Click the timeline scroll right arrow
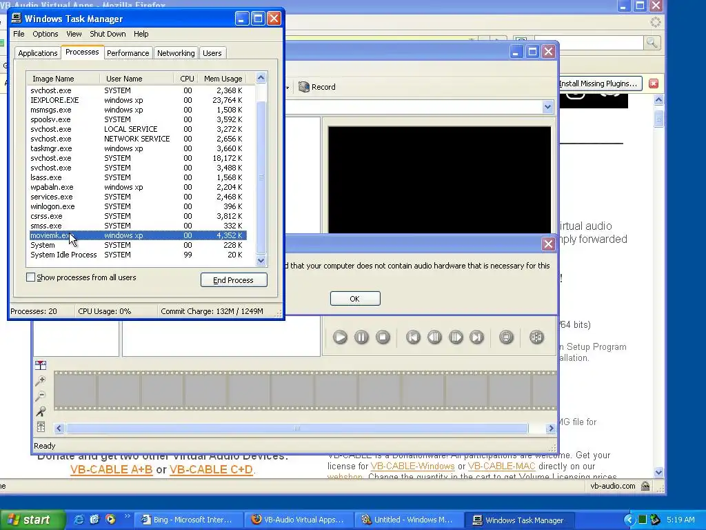Viewport: 706px width, 530px height. tap(551, 428)
